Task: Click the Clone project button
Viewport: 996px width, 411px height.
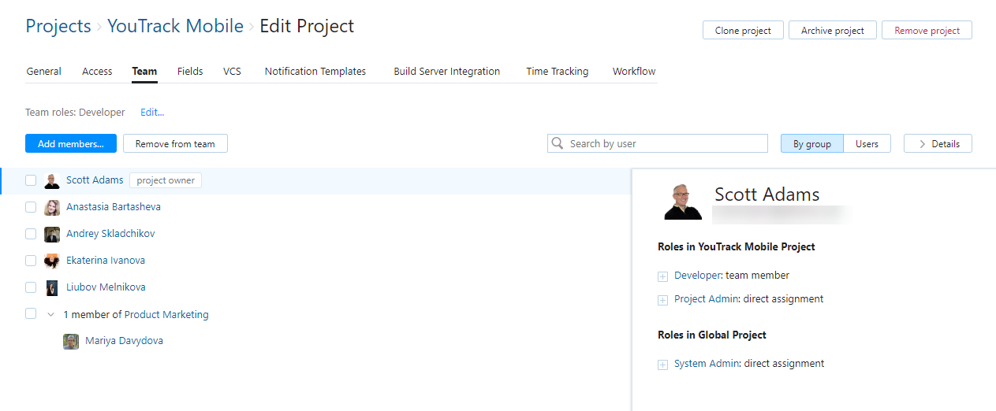Action: click(742, 31)
